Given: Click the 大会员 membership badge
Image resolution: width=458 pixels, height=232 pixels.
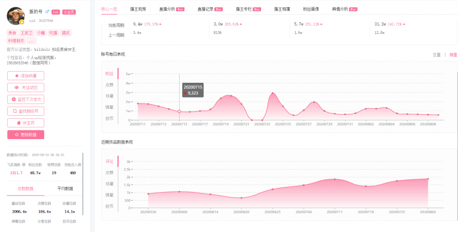Looking at the screenshot, I should click(69, 12).
